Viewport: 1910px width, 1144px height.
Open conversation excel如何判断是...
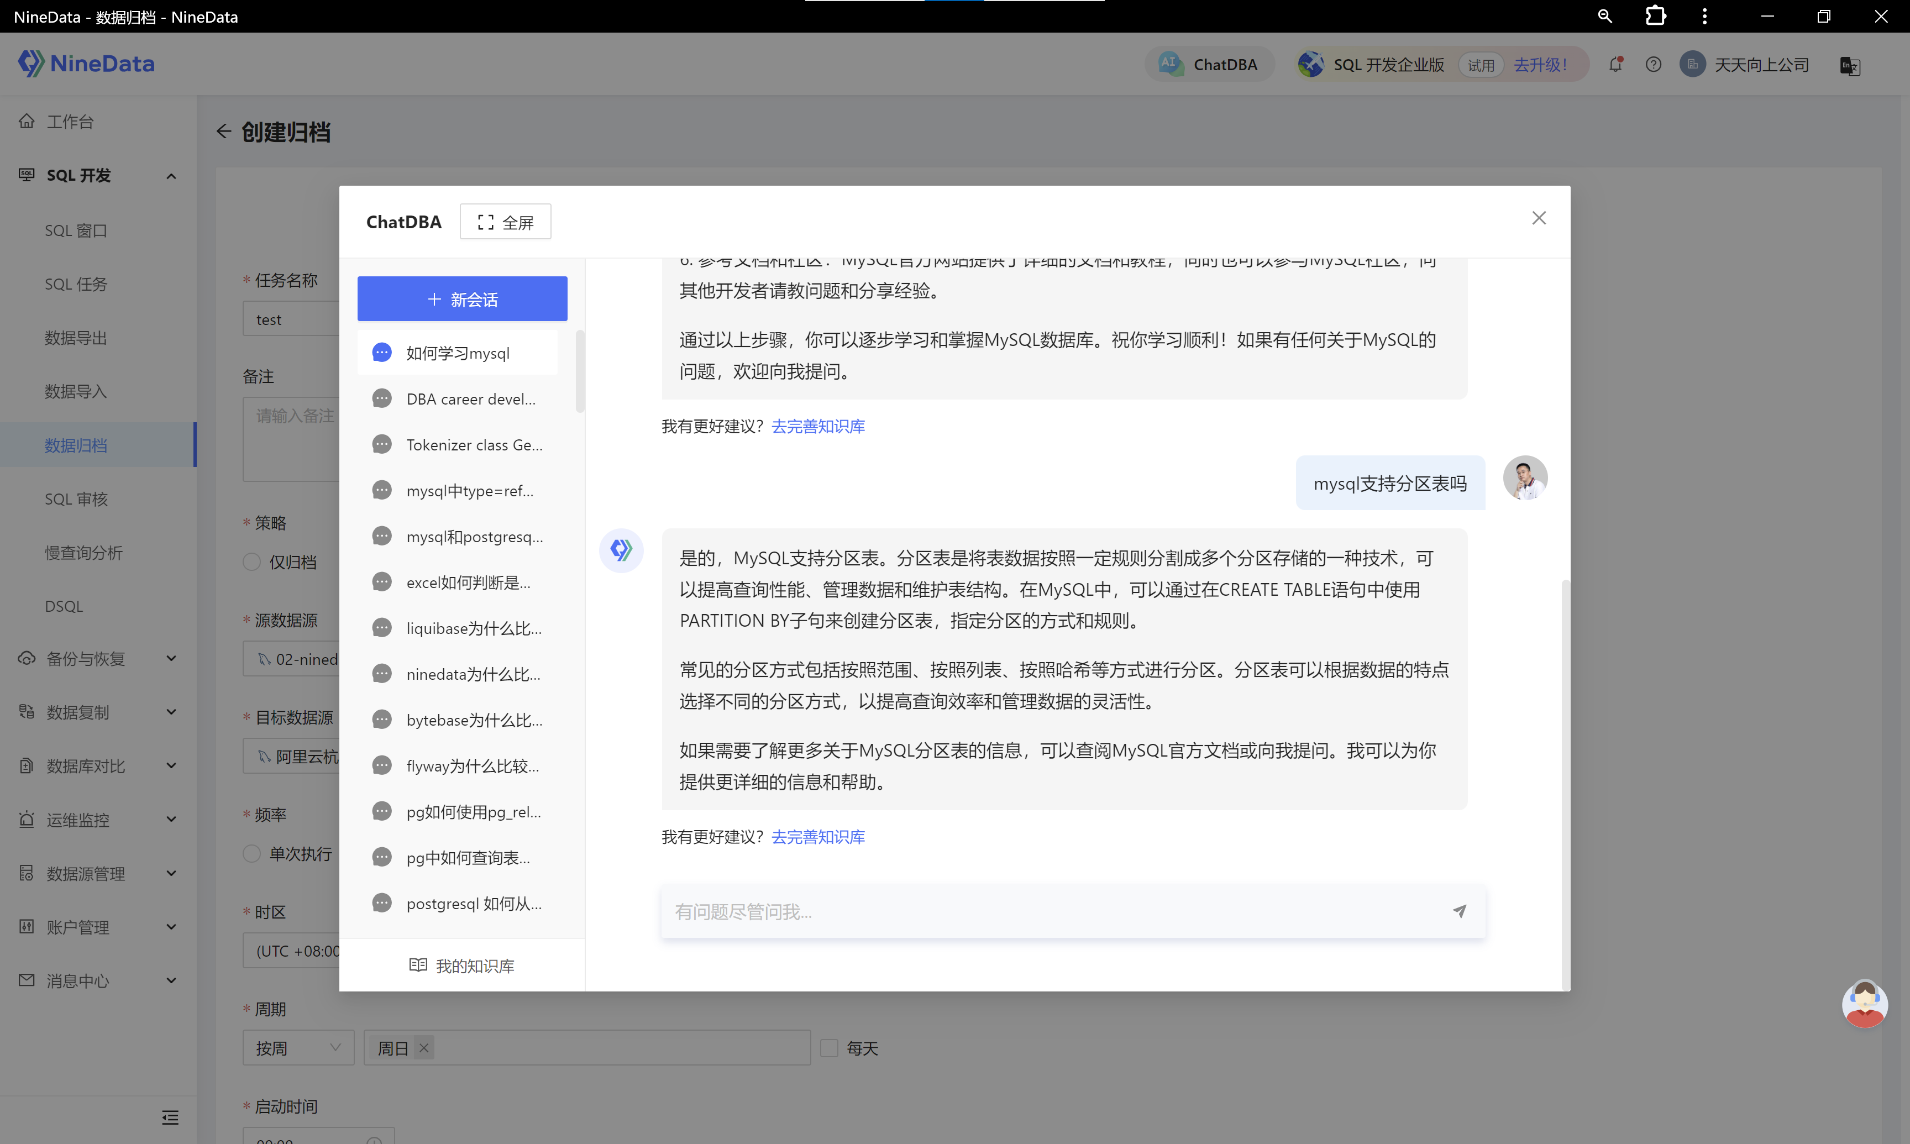tap(458, 582)
